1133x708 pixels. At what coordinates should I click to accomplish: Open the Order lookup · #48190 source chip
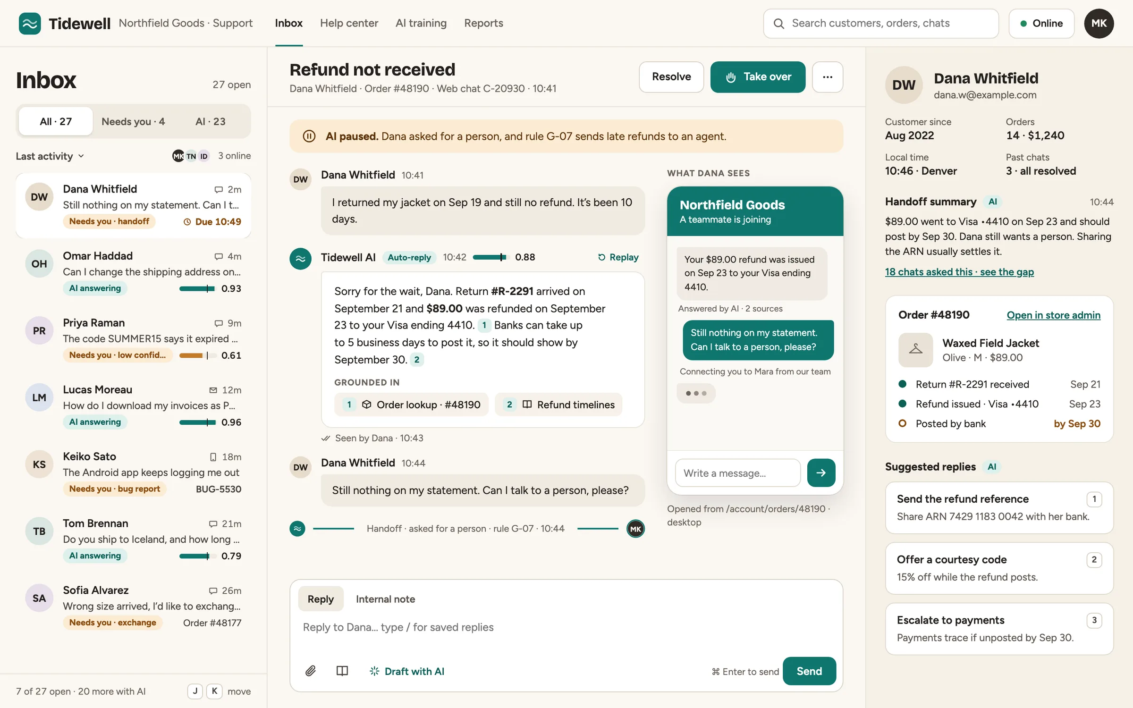(x=411, y=405)
